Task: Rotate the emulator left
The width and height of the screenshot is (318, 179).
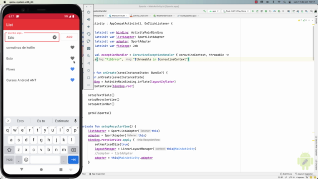Action: coord(88,34)
